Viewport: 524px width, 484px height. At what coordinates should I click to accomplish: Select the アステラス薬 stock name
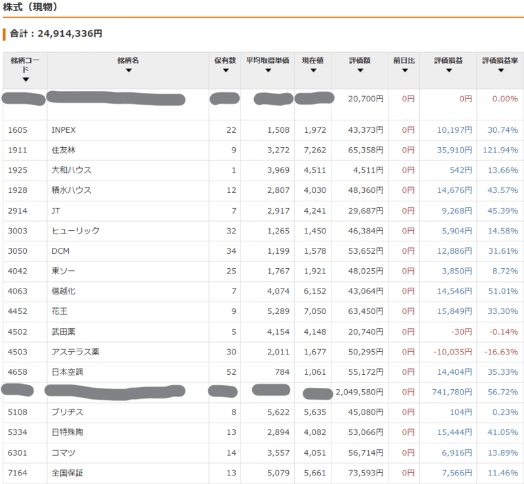(75, 351)
